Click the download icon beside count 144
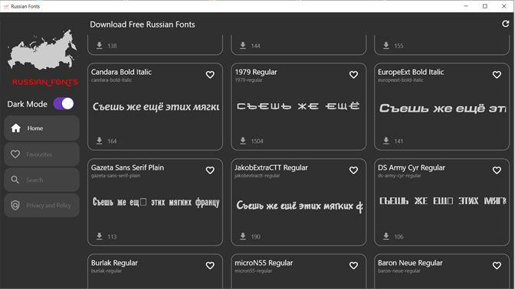The width and height of the screenshot is (515, 289). tap(243, 46)
